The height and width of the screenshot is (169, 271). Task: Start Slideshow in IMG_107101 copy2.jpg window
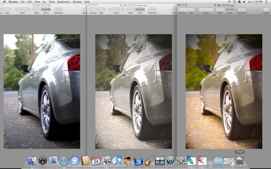152,9
